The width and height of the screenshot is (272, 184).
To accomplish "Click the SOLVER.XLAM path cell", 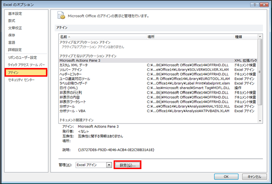I will [x=188, y=70].
